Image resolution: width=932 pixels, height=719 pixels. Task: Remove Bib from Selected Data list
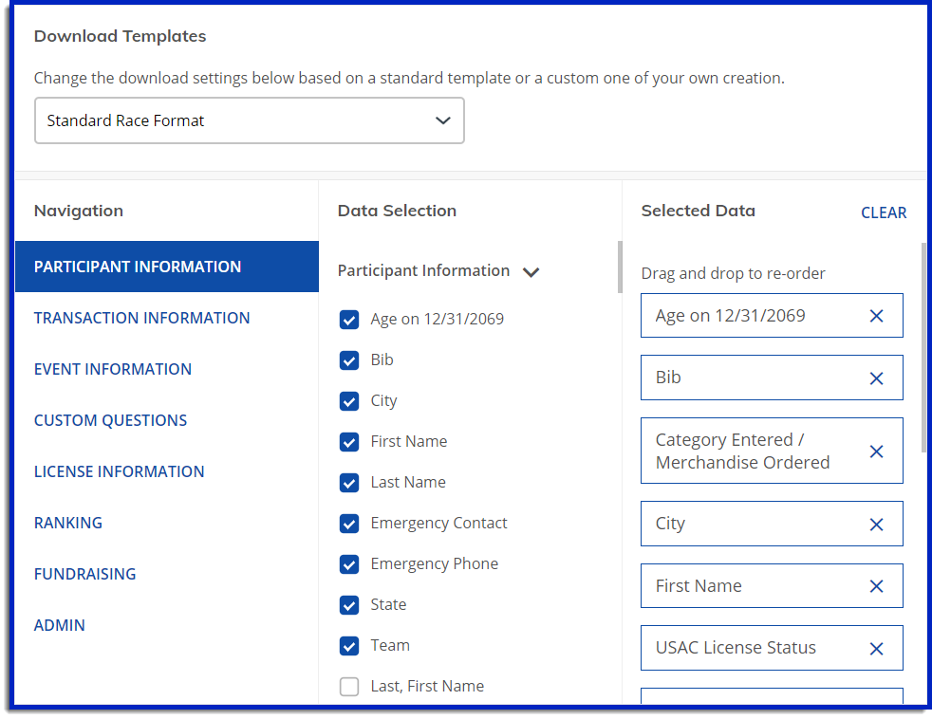pos(876,378)
